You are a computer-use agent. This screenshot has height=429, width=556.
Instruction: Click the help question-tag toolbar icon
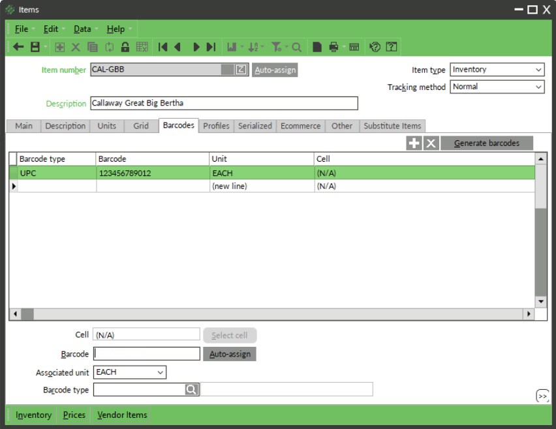pos(375,47)
